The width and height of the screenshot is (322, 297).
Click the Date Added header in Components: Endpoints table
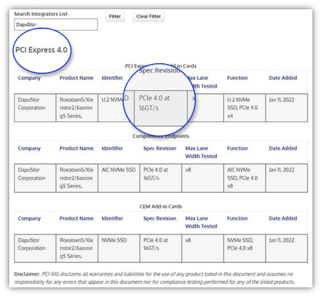pyautogui.click(x=282, y=148)
